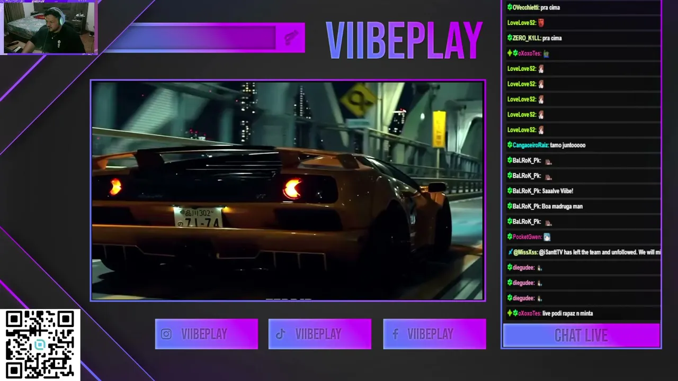
Task: Click the PocketGwen username in chat
Action: coord(527,237)
